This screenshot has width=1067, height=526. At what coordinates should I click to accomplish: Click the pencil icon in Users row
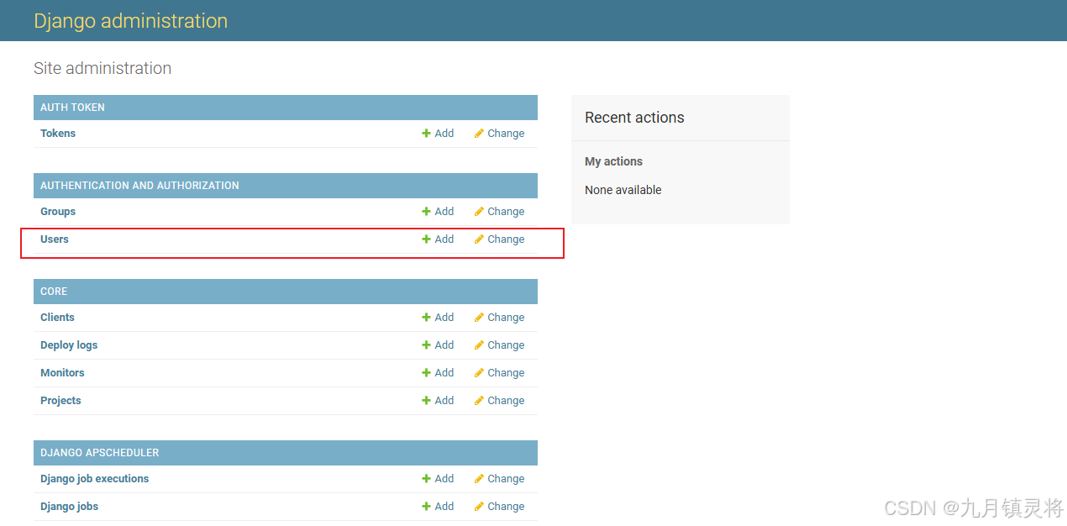click(x=479, y=239)
